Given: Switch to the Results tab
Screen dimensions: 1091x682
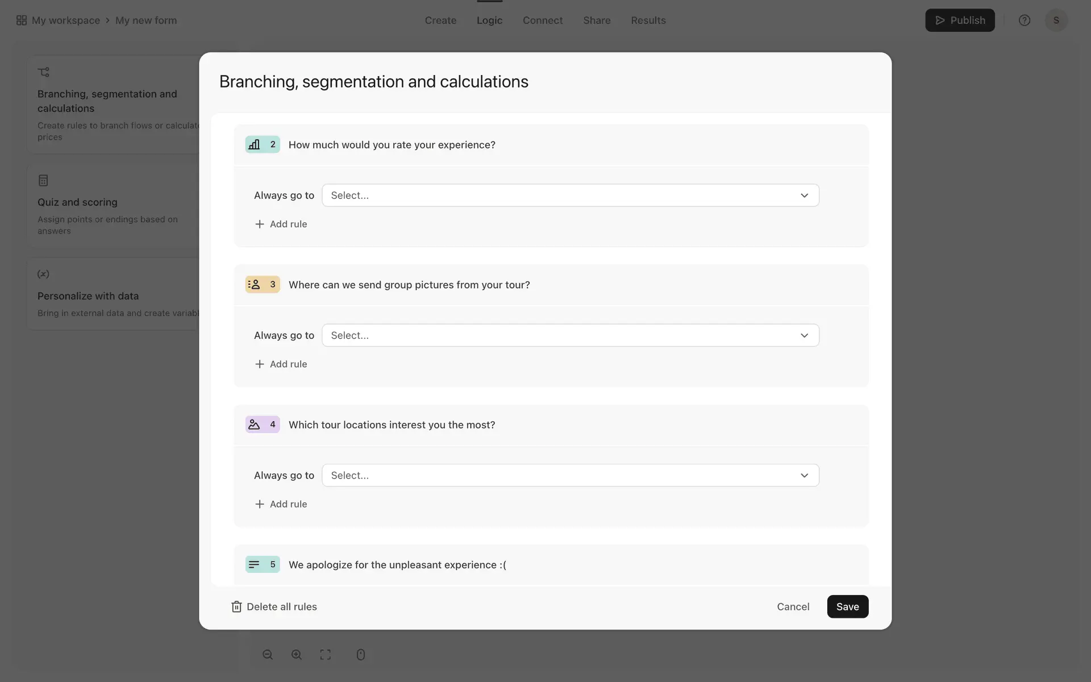Looking at the screenshot, I should pyautogui.click(x=648, y=20).
